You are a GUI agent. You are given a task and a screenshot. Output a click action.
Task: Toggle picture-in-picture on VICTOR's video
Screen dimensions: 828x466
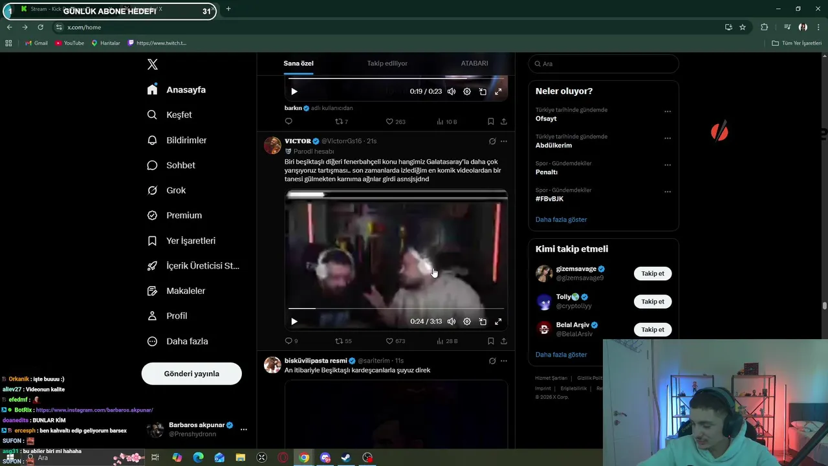click(x=483, y=322)
